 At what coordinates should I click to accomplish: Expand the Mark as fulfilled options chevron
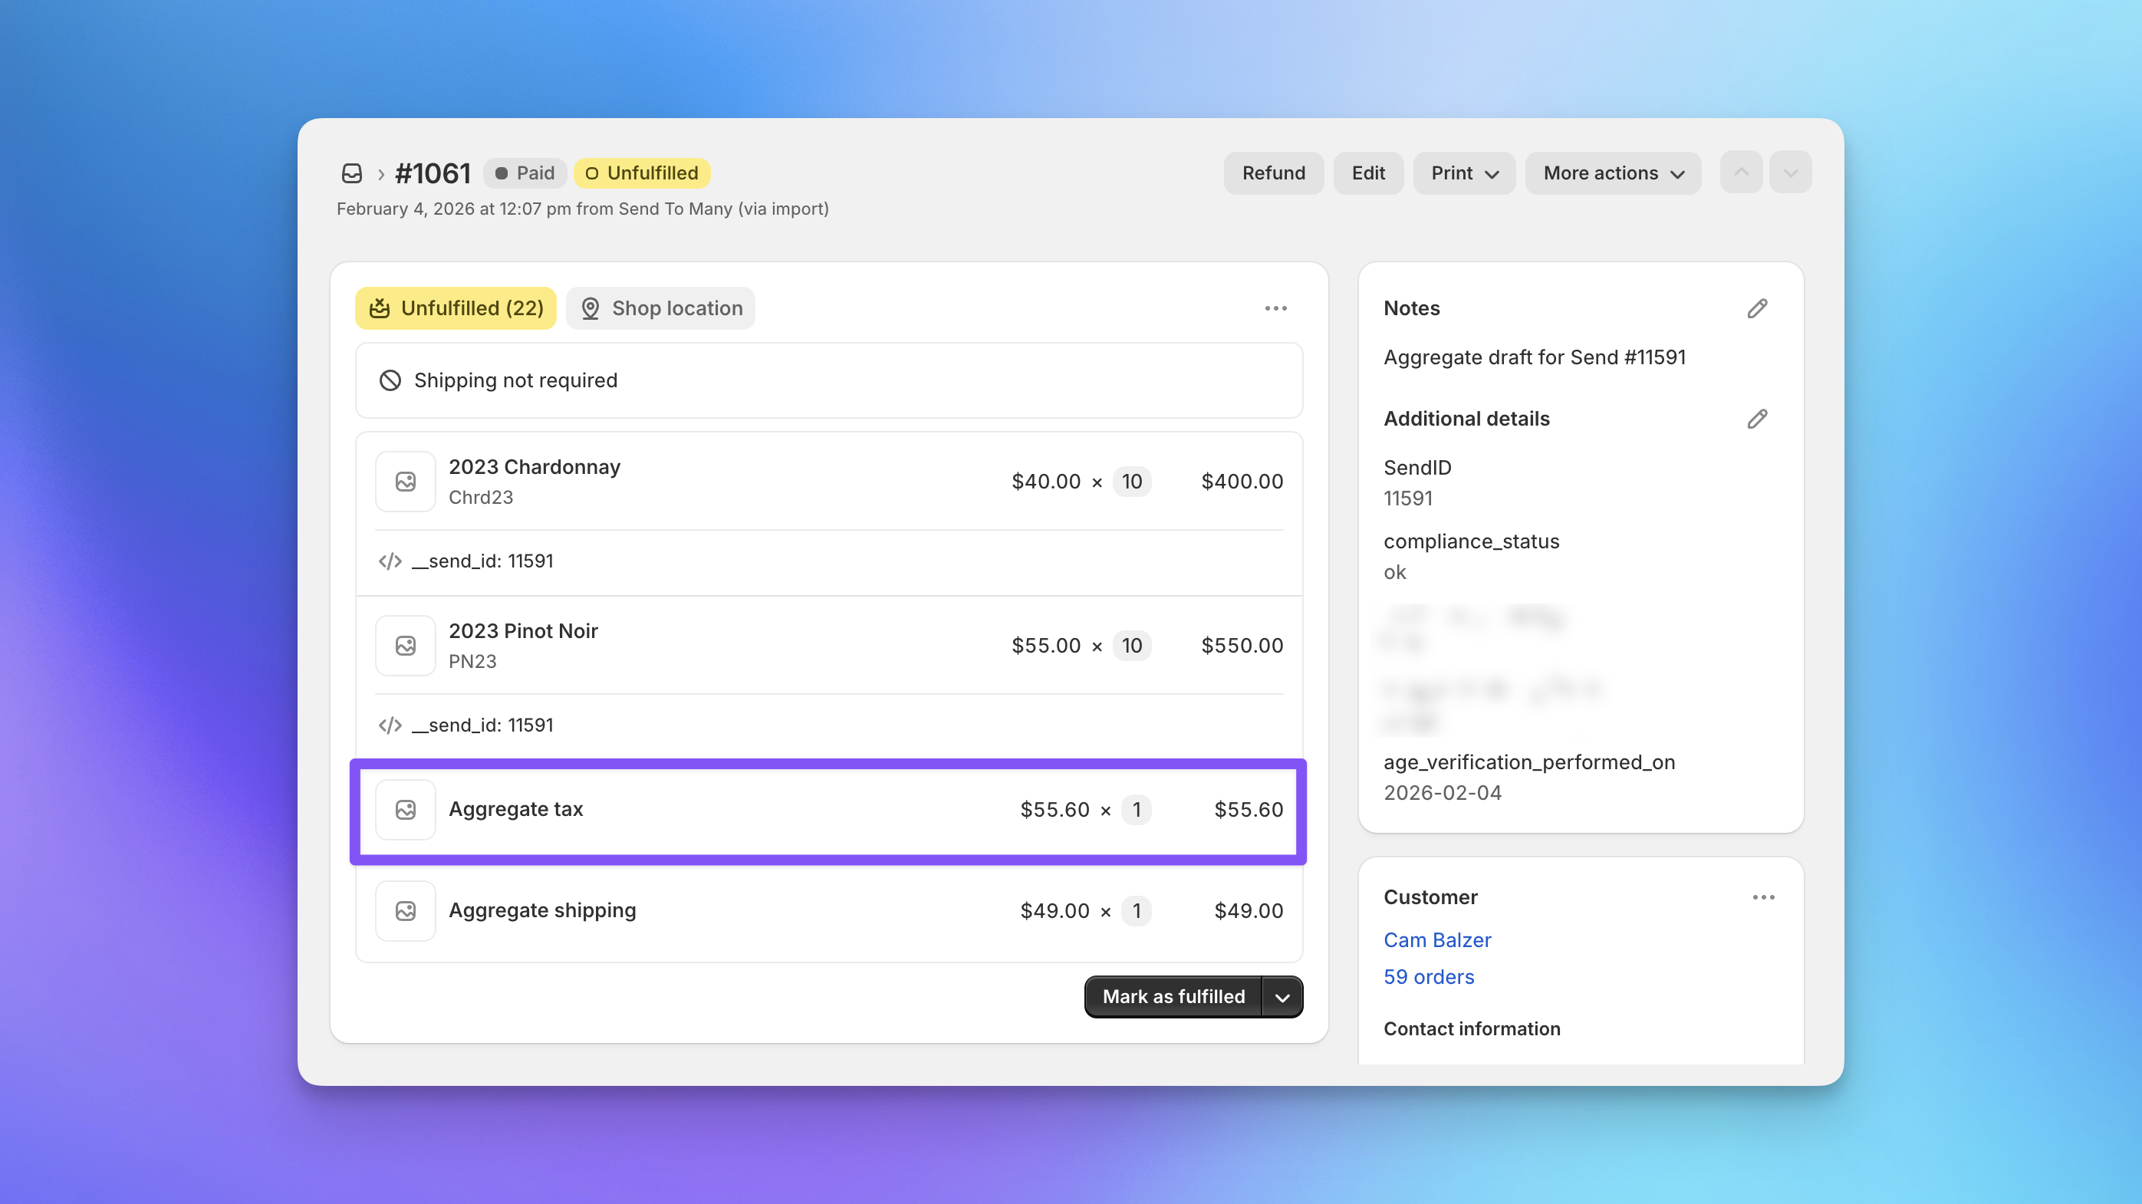pos(1282,996)
